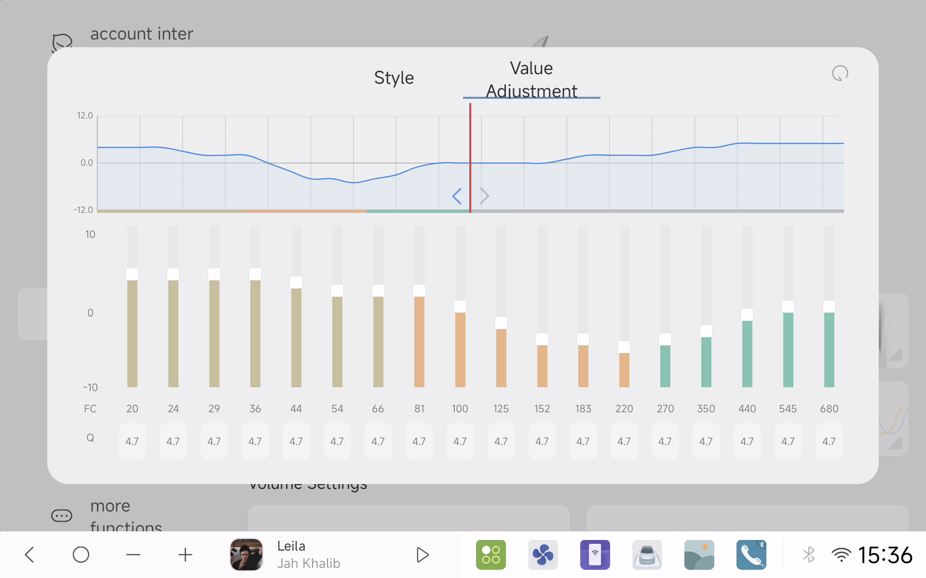Move the frequency marker left with the chevron
The image size is (926, 578).
pos(457,196)
